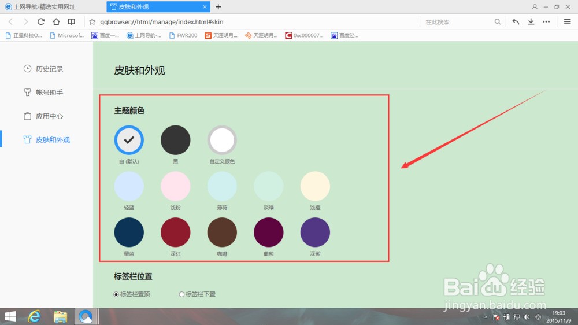Viewport: 578px width, 325px height.
Task: Pick the 咖啡 brown swatch
Action: [x=222, y=232]
